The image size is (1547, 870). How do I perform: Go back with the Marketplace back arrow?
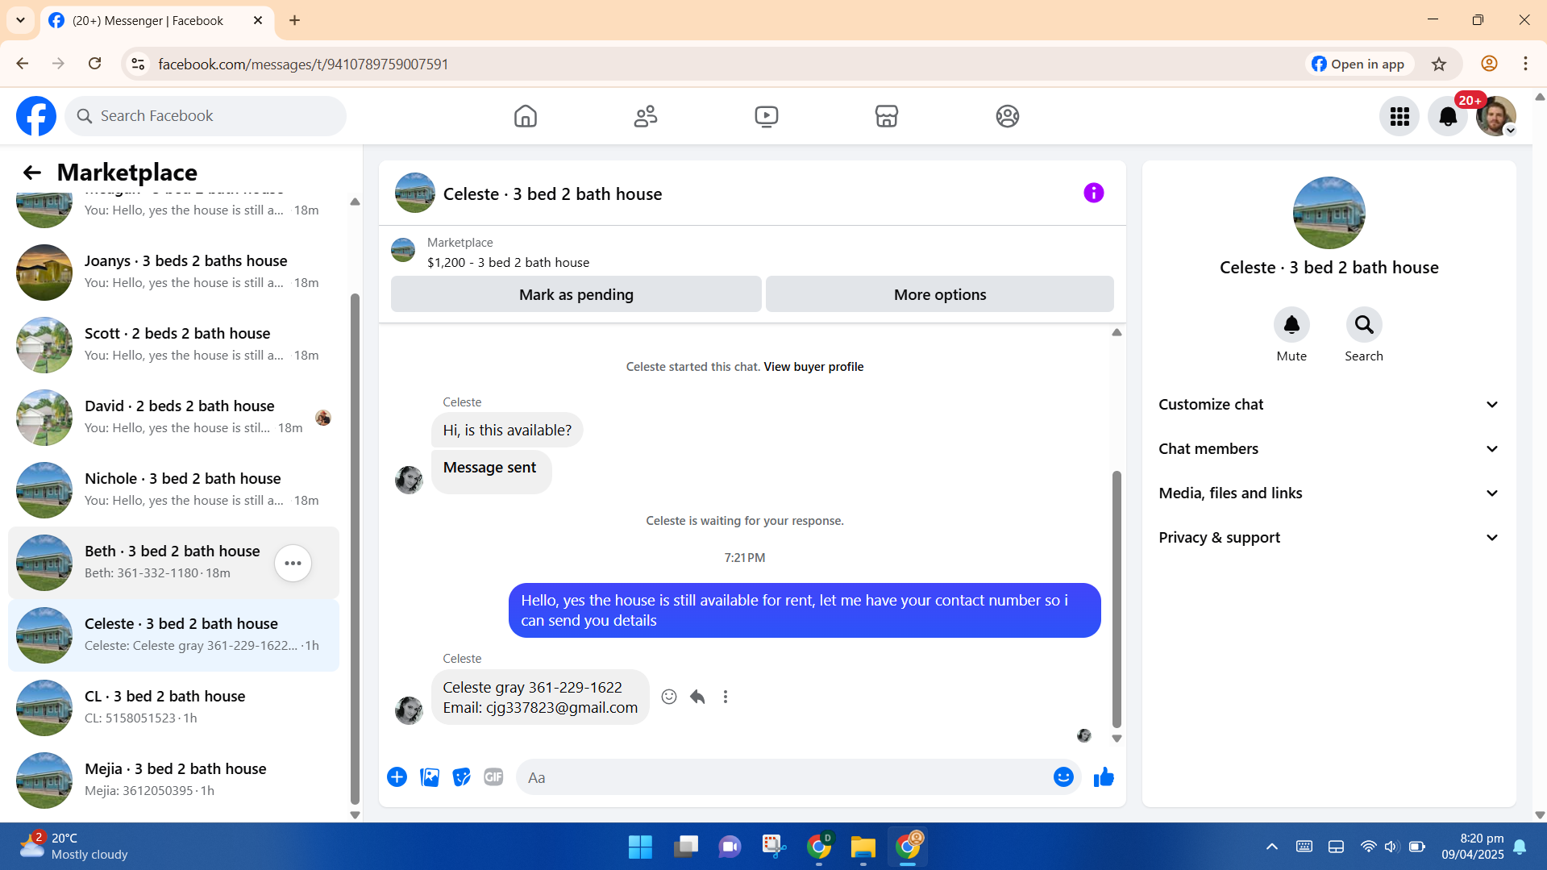[31, 173]
